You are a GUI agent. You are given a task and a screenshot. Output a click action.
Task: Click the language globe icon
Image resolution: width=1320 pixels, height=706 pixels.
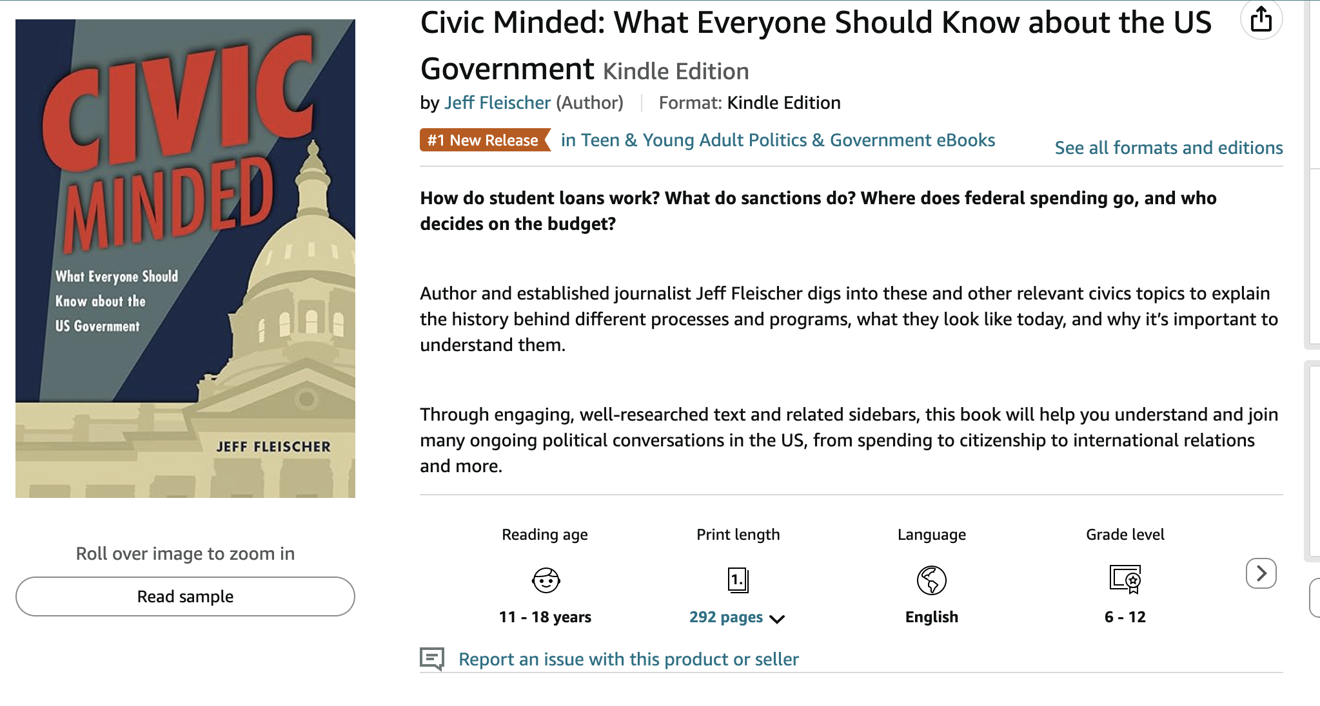931,580
